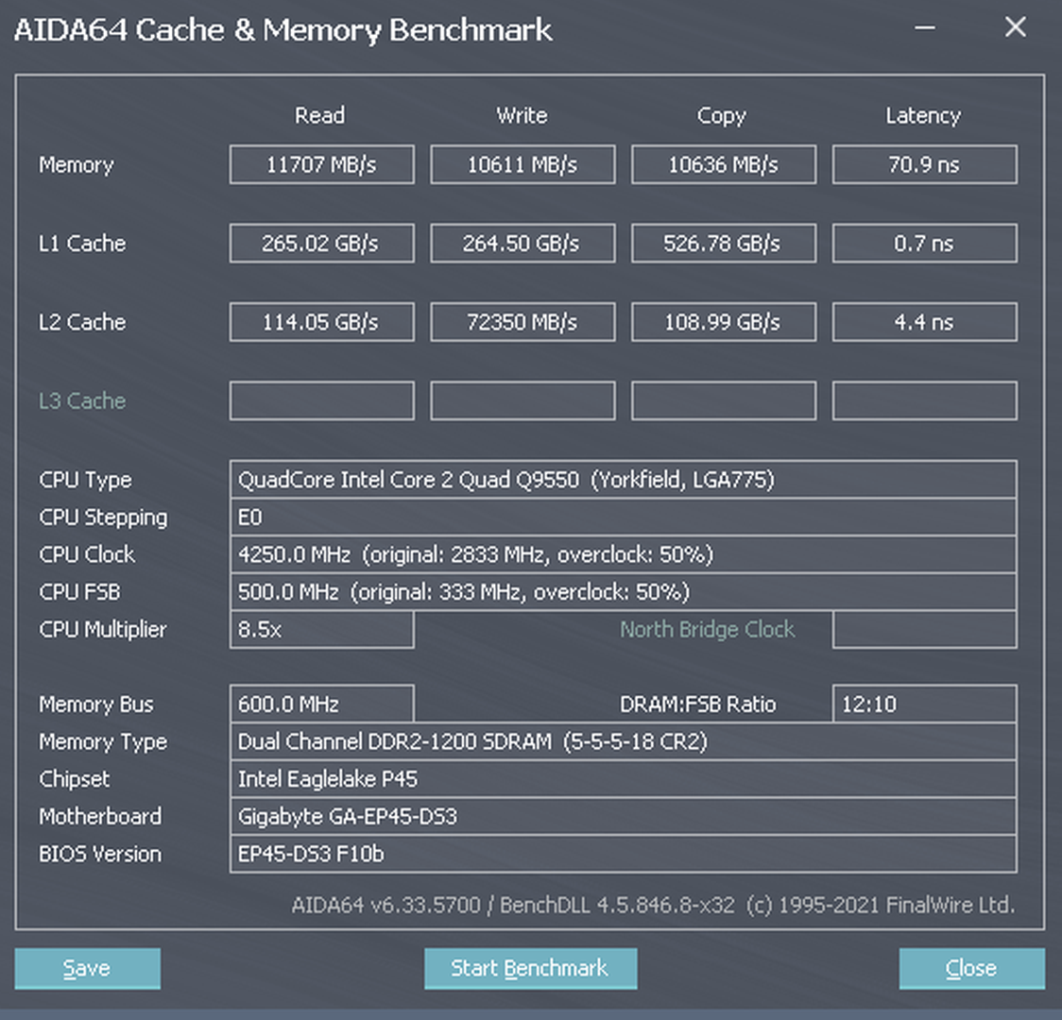Select Memory Latency value 70.9 ns
Image resolution: width=1062 pixels, height=1020 pixels.
pyautogui.click(x=924, y=164)
